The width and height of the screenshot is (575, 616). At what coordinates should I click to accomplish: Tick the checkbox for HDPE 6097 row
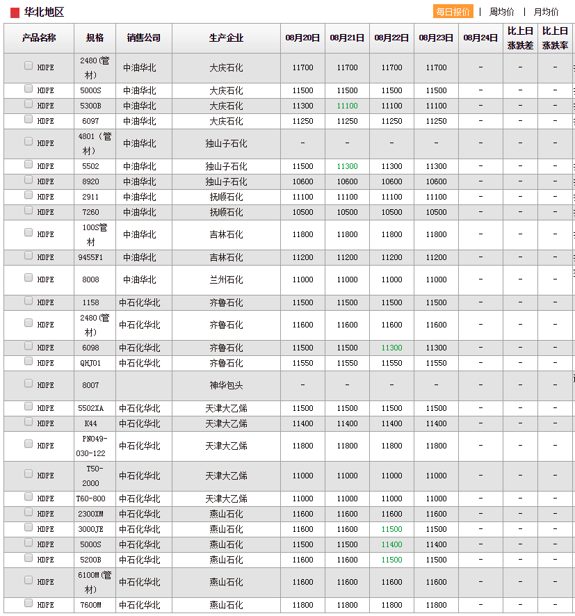[x=29, y=119]
